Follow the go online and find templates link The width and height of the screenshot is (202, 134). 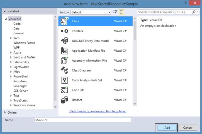point(98,111)
